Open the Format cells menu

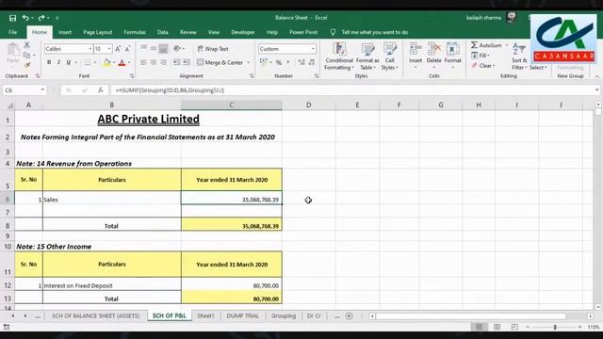pos(452,56)
